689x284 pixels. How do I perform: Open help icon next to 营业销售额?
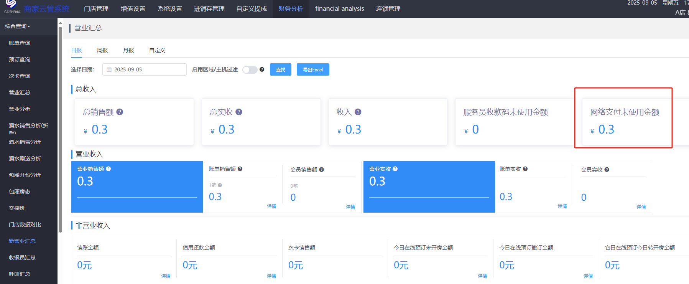click(x=109, y=169)
